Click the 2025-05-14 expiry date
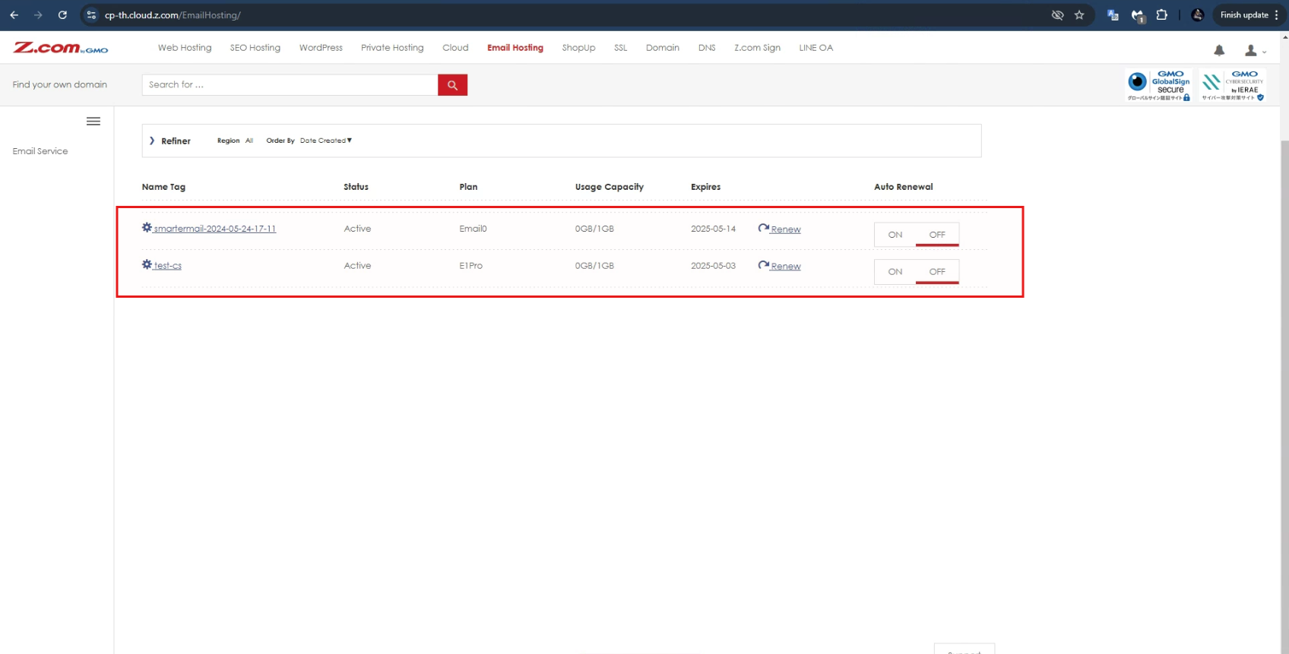This screenshot has height=654, width=1289. [713, 229]
